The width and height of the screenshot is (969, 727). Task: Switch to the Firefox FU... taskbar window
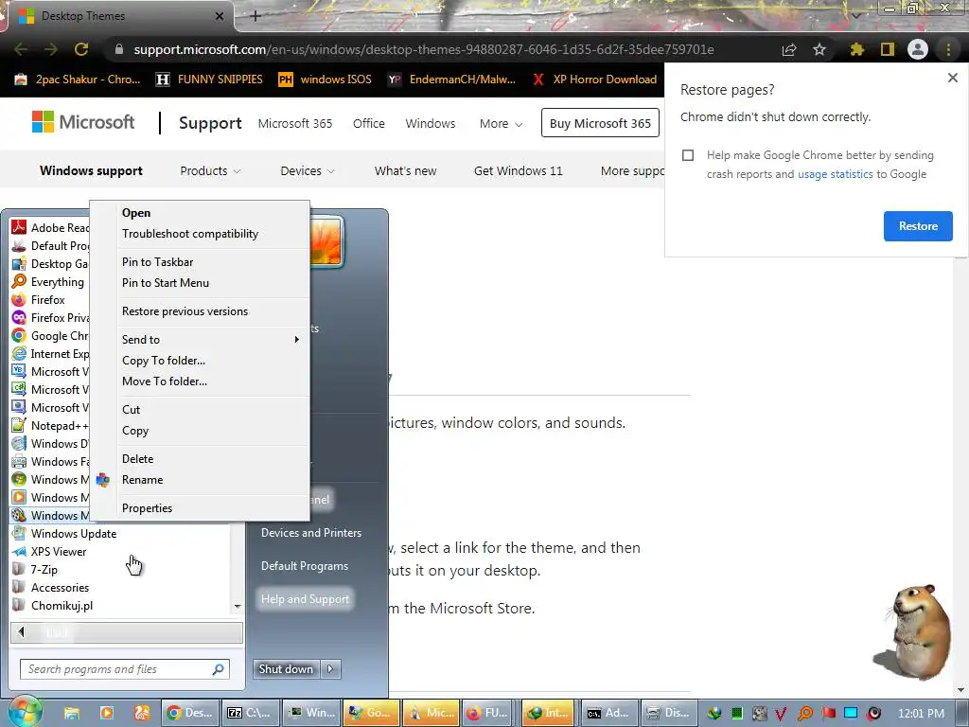[x=487, y=713]
